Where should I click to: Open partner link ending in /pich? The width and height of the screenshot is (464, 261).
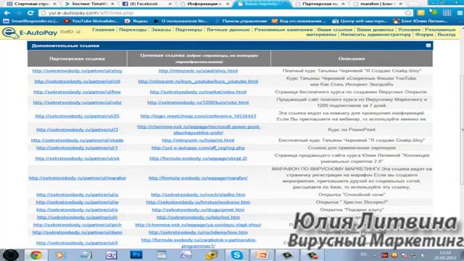pos(78,225)
